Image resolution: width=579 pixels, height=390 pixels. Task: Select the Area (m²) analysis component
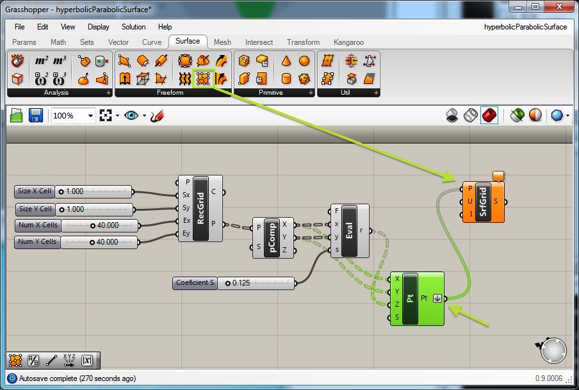tap(42, 61)
